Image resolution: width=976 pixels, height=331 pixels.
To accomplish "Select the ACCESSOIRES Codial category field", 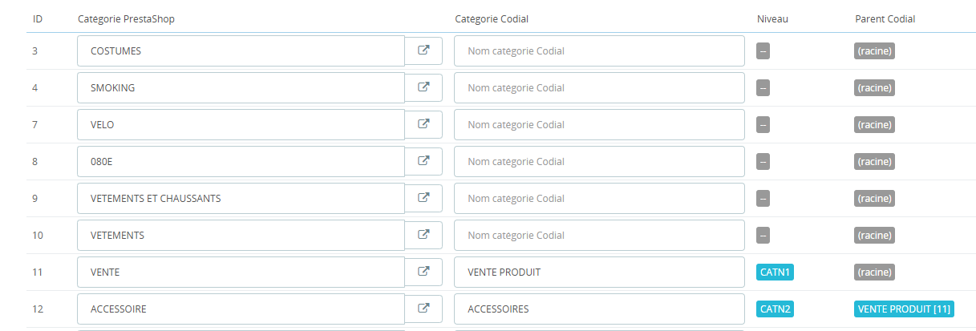I will [598, 309].
